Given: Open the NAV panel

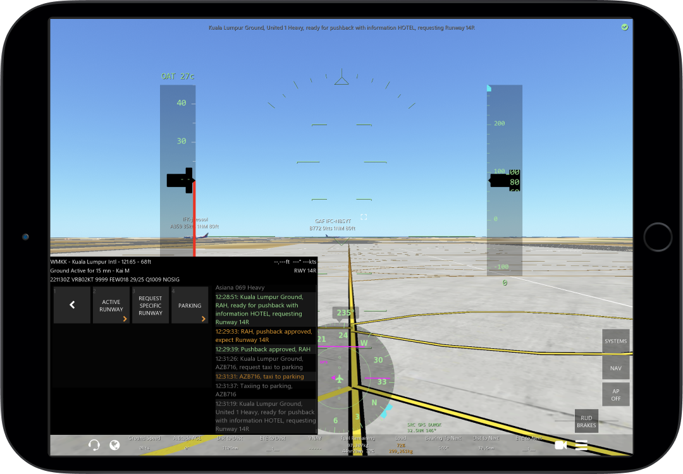Looking at the screenshot, I should [615, 368].
